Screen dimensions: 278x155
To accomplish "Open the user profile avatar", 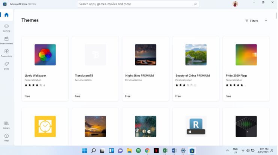I will click(235, 4).
